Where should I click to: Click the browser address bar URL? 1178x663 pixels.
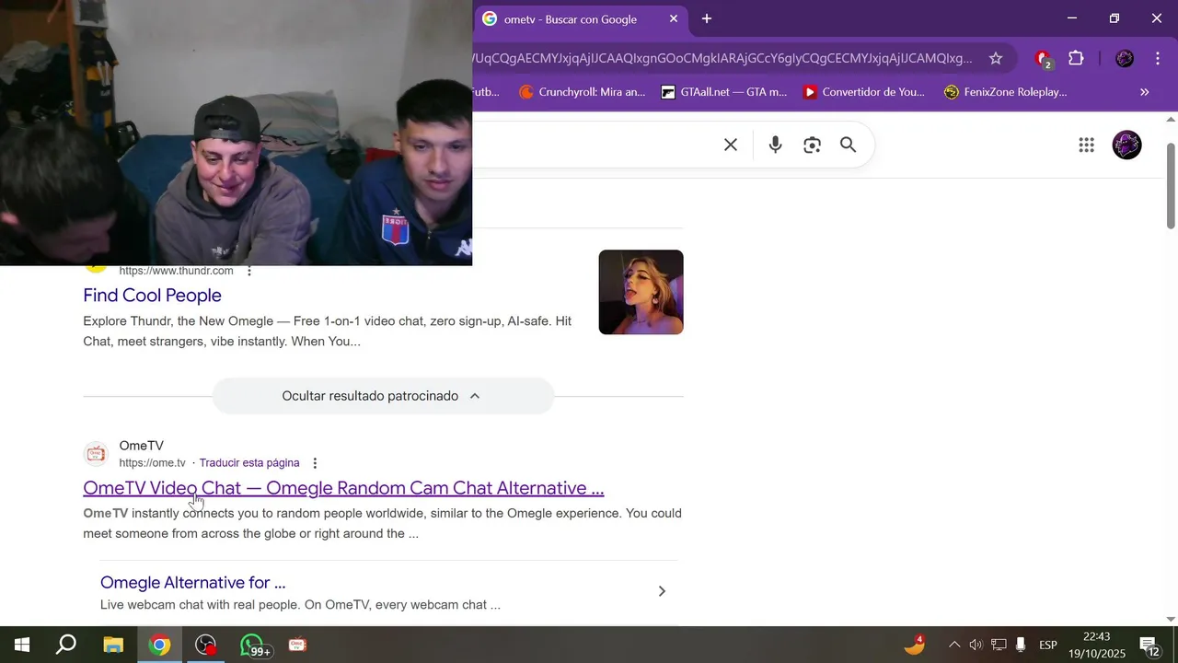tap(722, 58)
